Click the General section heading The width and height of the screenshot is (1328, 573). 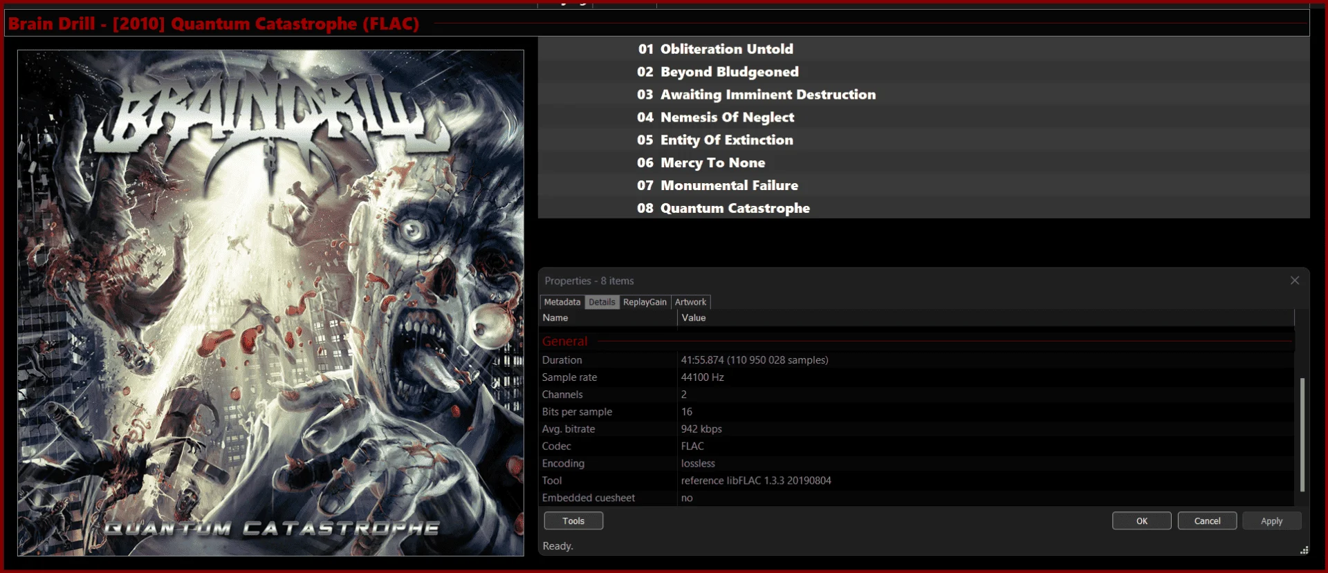click(564, 341)
